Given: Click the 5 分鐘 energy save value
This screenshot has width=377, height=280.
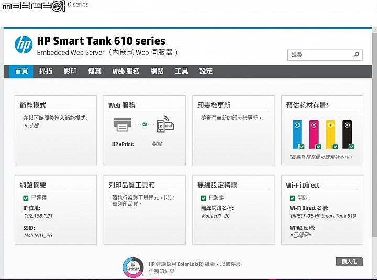Looking at the screenshot, I should tap(31, 125).
